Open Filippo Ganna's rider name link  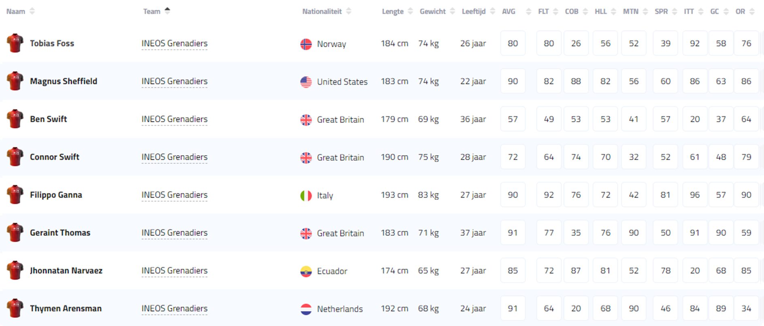point(56,195)
